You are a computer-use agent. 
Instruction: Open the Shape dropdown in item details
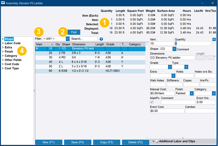[x=174, y=49]
